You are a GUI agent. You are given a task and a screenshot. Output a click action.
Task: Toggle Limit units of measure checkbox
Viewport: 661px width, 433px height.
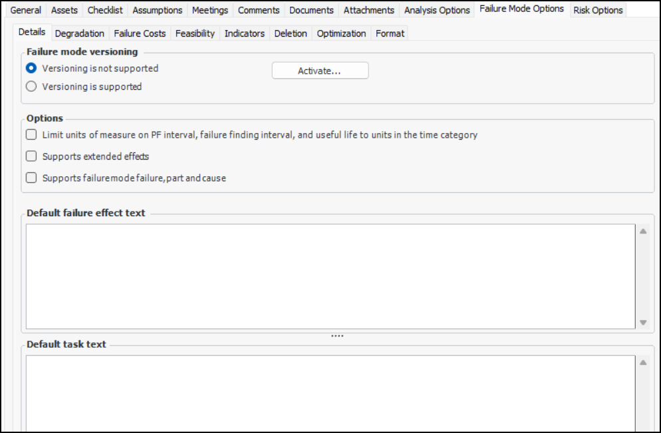(x=31, y=135)
